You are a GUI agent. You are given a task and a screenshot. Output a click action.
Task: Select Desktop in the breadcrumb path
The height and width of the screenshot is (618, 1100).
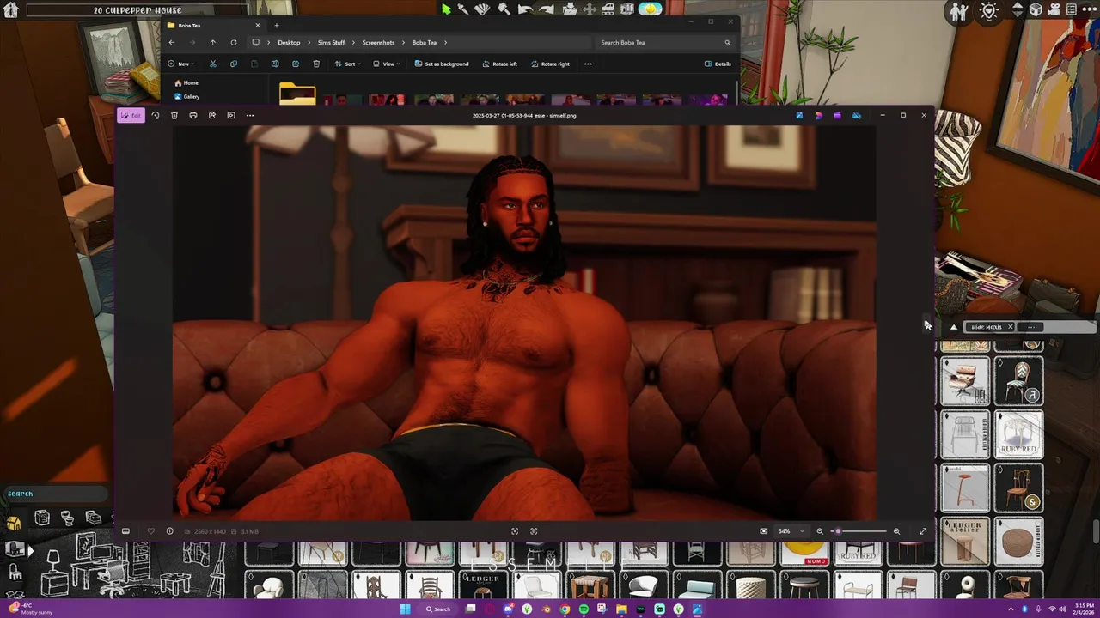289,42
